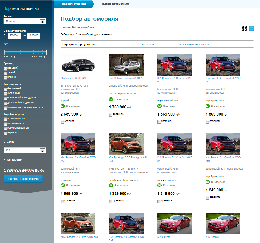Click maximum price field 4800000

point(34,36)
